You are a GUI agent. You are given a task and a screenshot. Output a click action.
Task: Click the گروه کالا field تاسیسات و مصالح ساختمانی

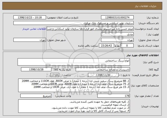point(103,70)
